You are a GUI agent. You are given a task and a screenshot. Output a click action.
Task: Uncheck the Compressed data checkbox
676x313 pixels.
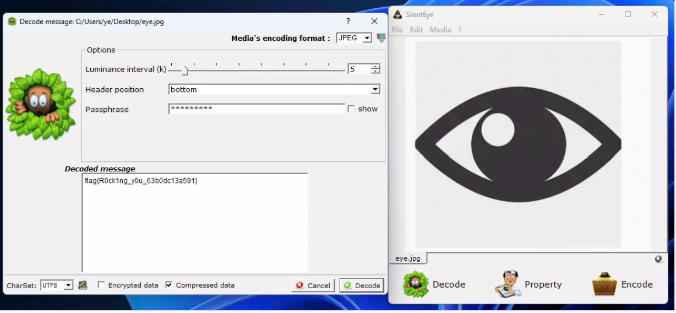pyautogui.click(x=169, y=285)
